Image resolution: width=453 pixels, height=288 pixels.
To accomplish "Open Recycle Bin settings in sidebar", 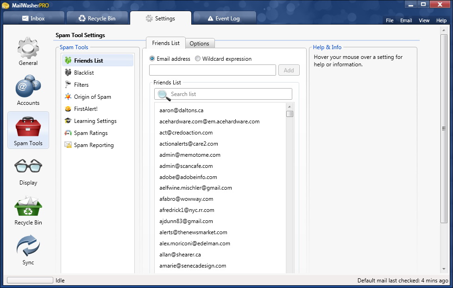I will [x=28, y=206].
